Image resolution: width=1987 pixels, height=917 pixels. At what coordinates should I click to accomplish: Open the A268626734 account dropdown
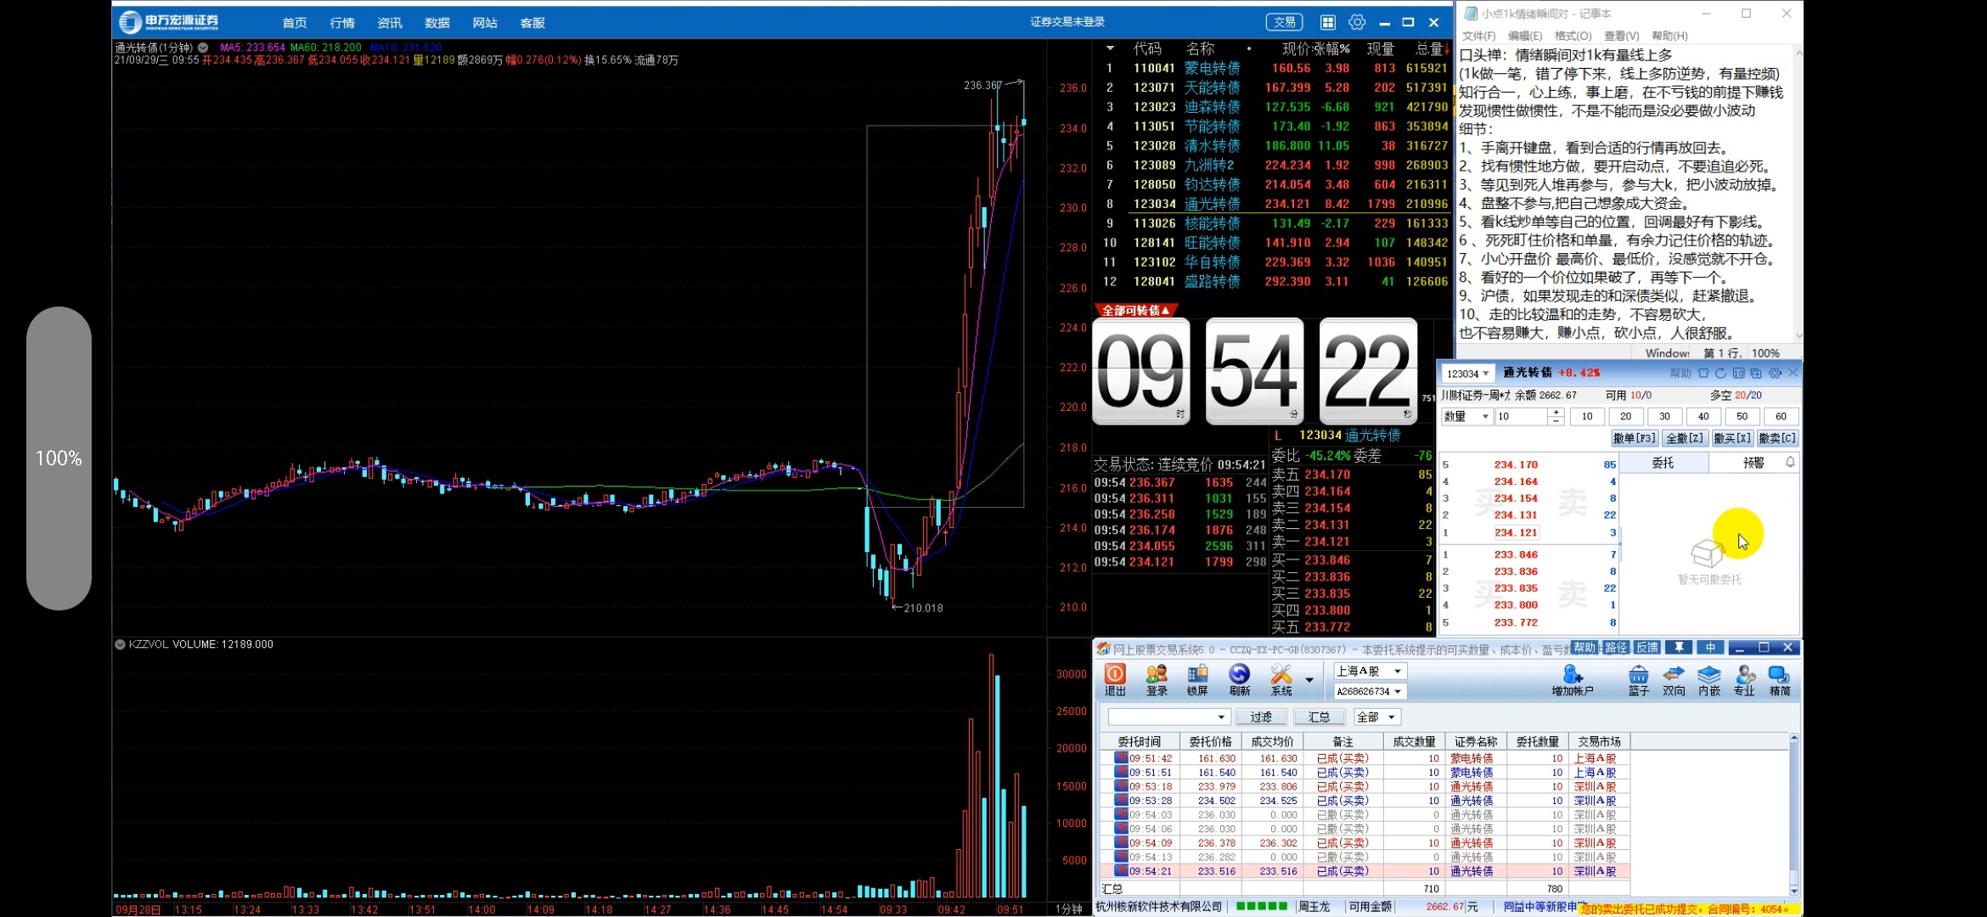1369,691
